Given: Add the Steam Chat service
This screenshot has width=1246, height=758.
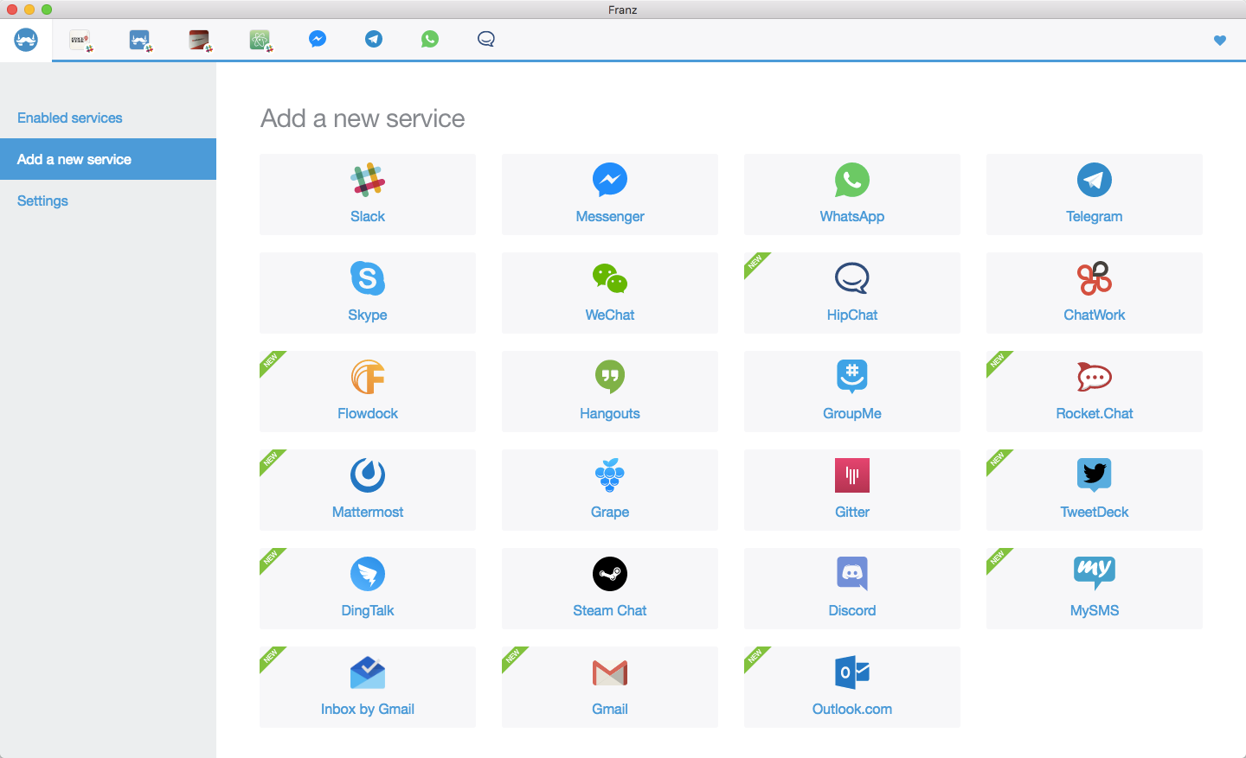Looking at the screenshot, I should pyautogui.click(x=610, y=589).
